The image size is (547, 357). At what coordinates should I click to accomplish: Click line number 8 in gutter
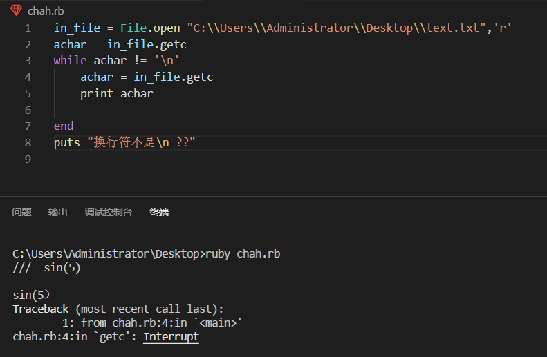(28, 143)
